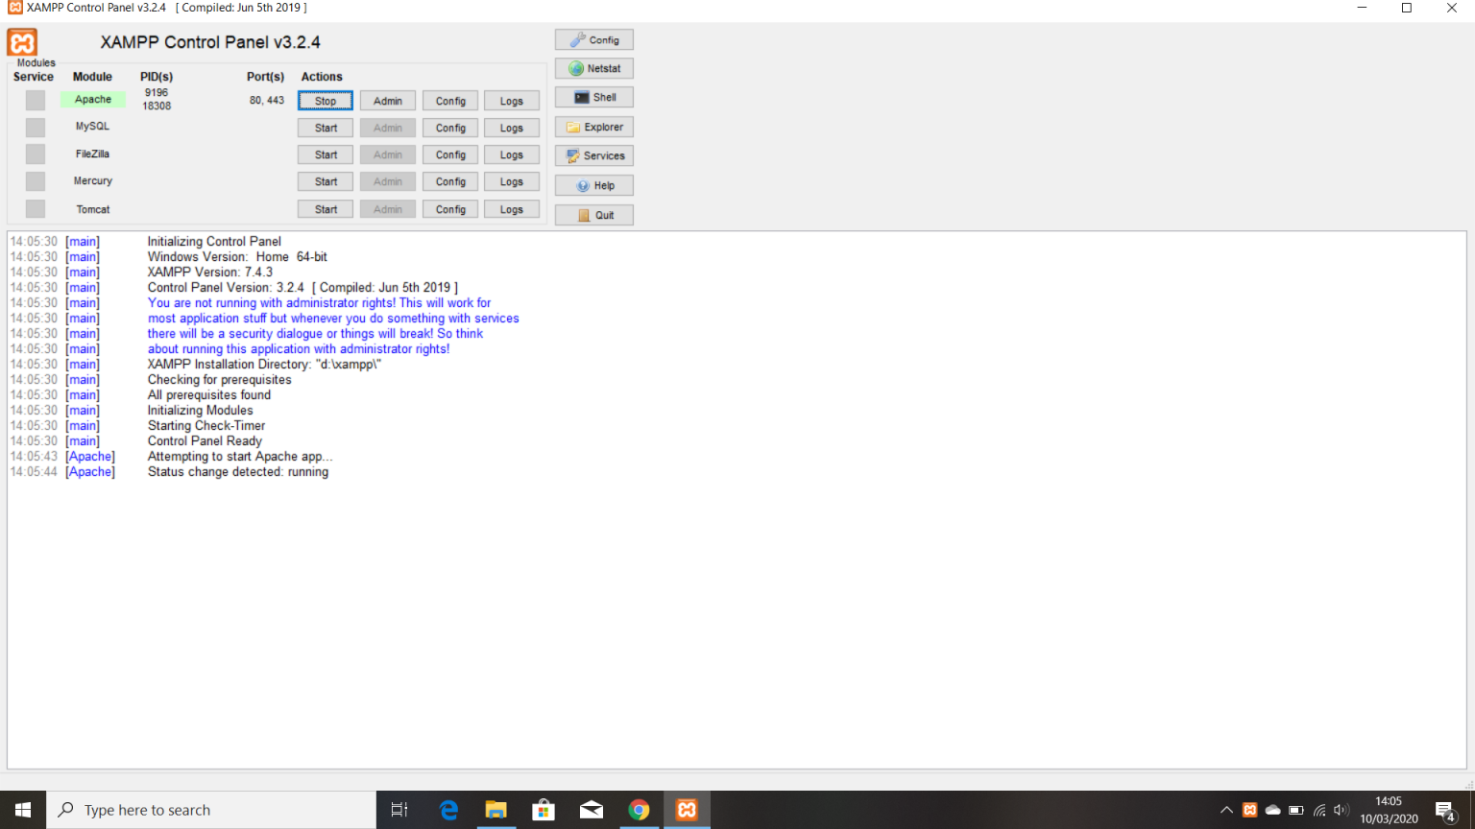
Task: Click the XAMPP logo in the header
Action: click(x=22, y=42)
